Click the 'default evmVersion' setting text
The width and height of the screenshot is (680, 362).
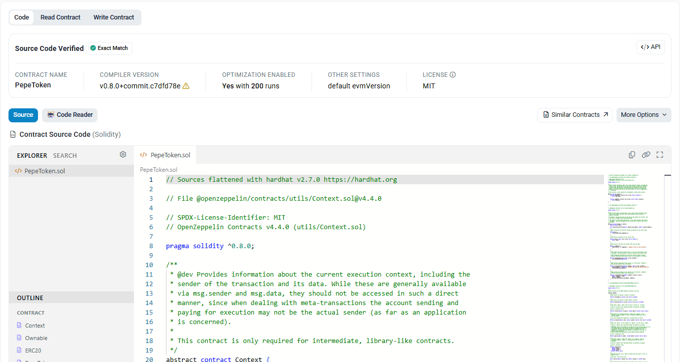tap(359, 86)
